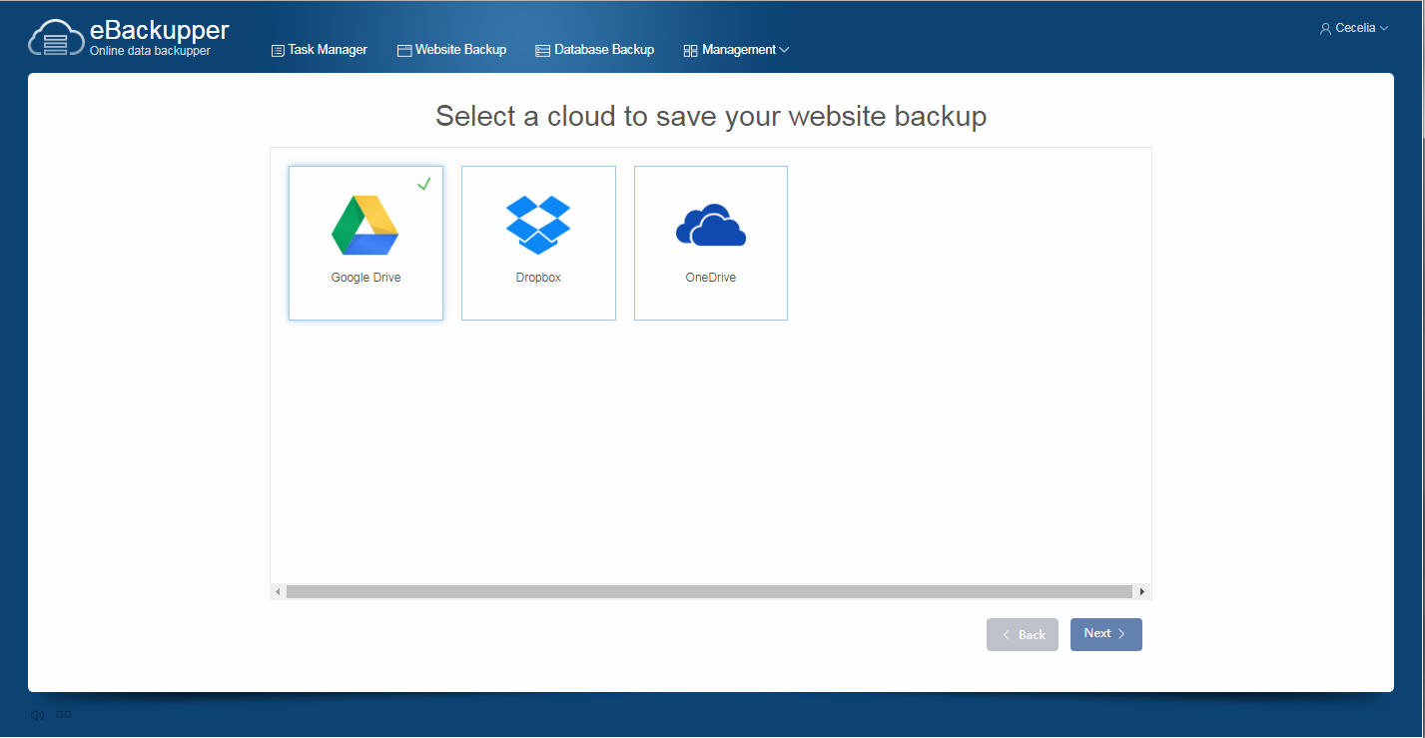Click the horizontal scrollbar thumb
Screen dimensions: 1425x738
[x=709, y=592]
